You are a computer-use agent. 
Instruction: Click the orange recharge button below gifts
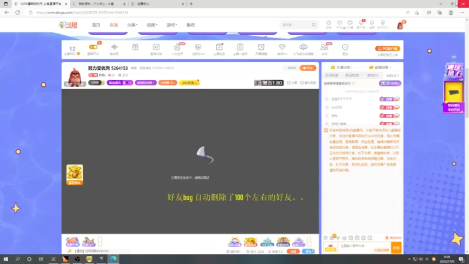click(293, 251)
